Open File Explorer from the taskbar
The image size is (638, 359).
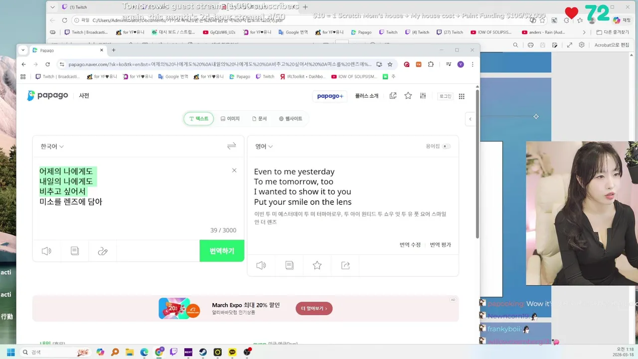tap(130, 352)
